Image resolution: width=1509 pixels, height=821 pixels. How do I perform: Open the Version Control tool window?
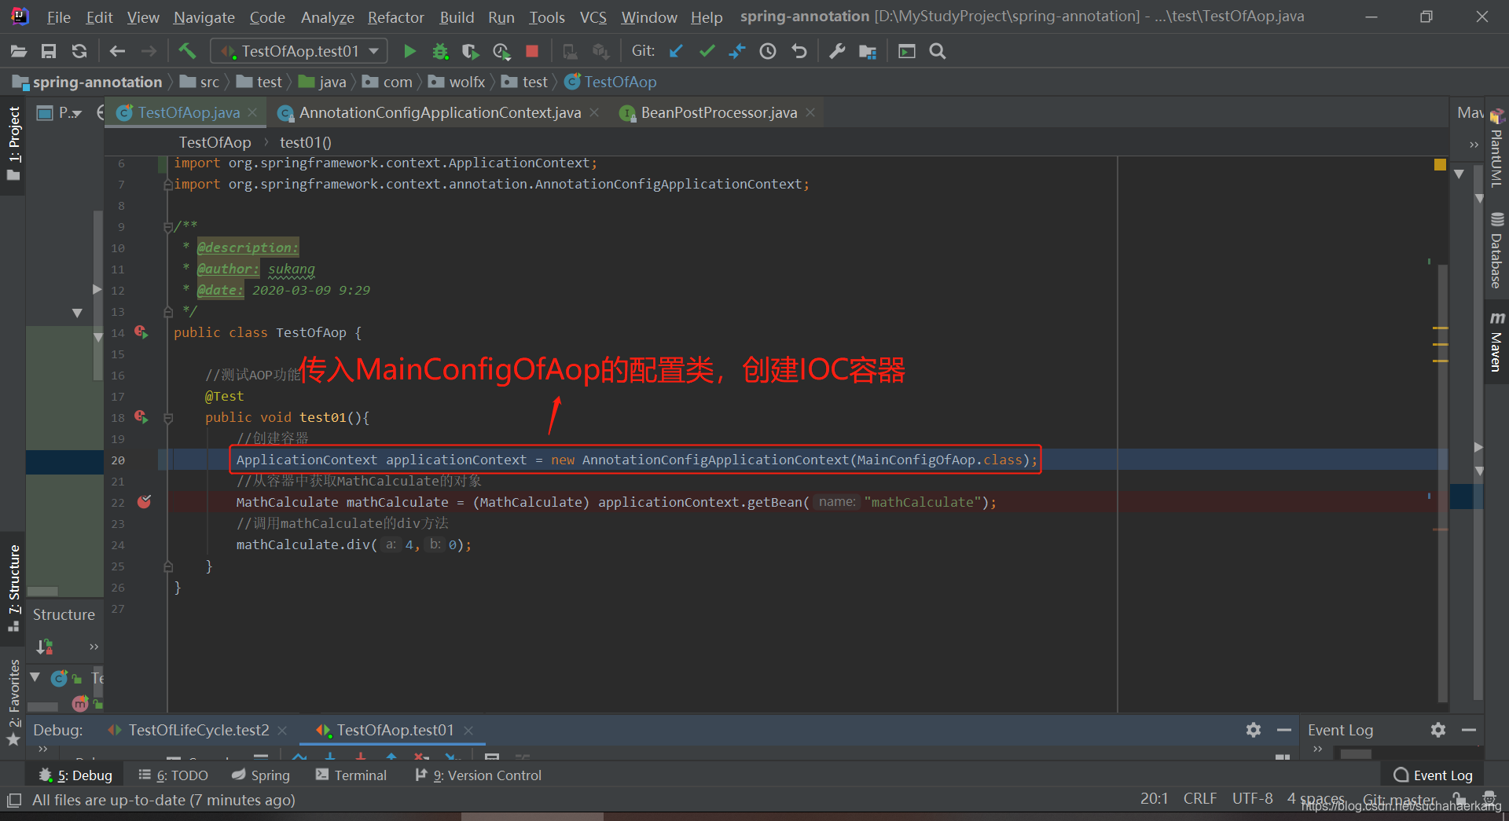[x=478, y=775]
